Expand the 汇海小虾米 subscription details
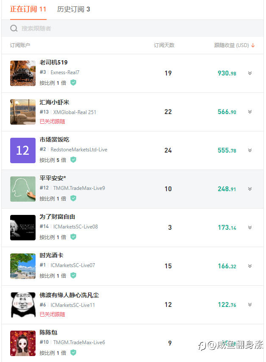The width and height of the screenshot is (266, 362). point(250,112)
